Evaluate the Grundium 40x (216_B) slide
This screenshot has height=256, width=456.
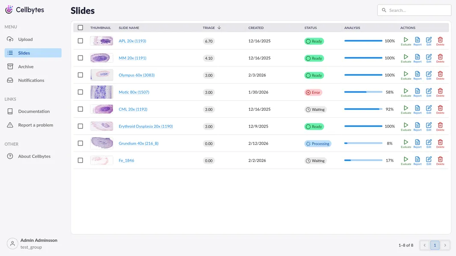[x=406, y=143]
